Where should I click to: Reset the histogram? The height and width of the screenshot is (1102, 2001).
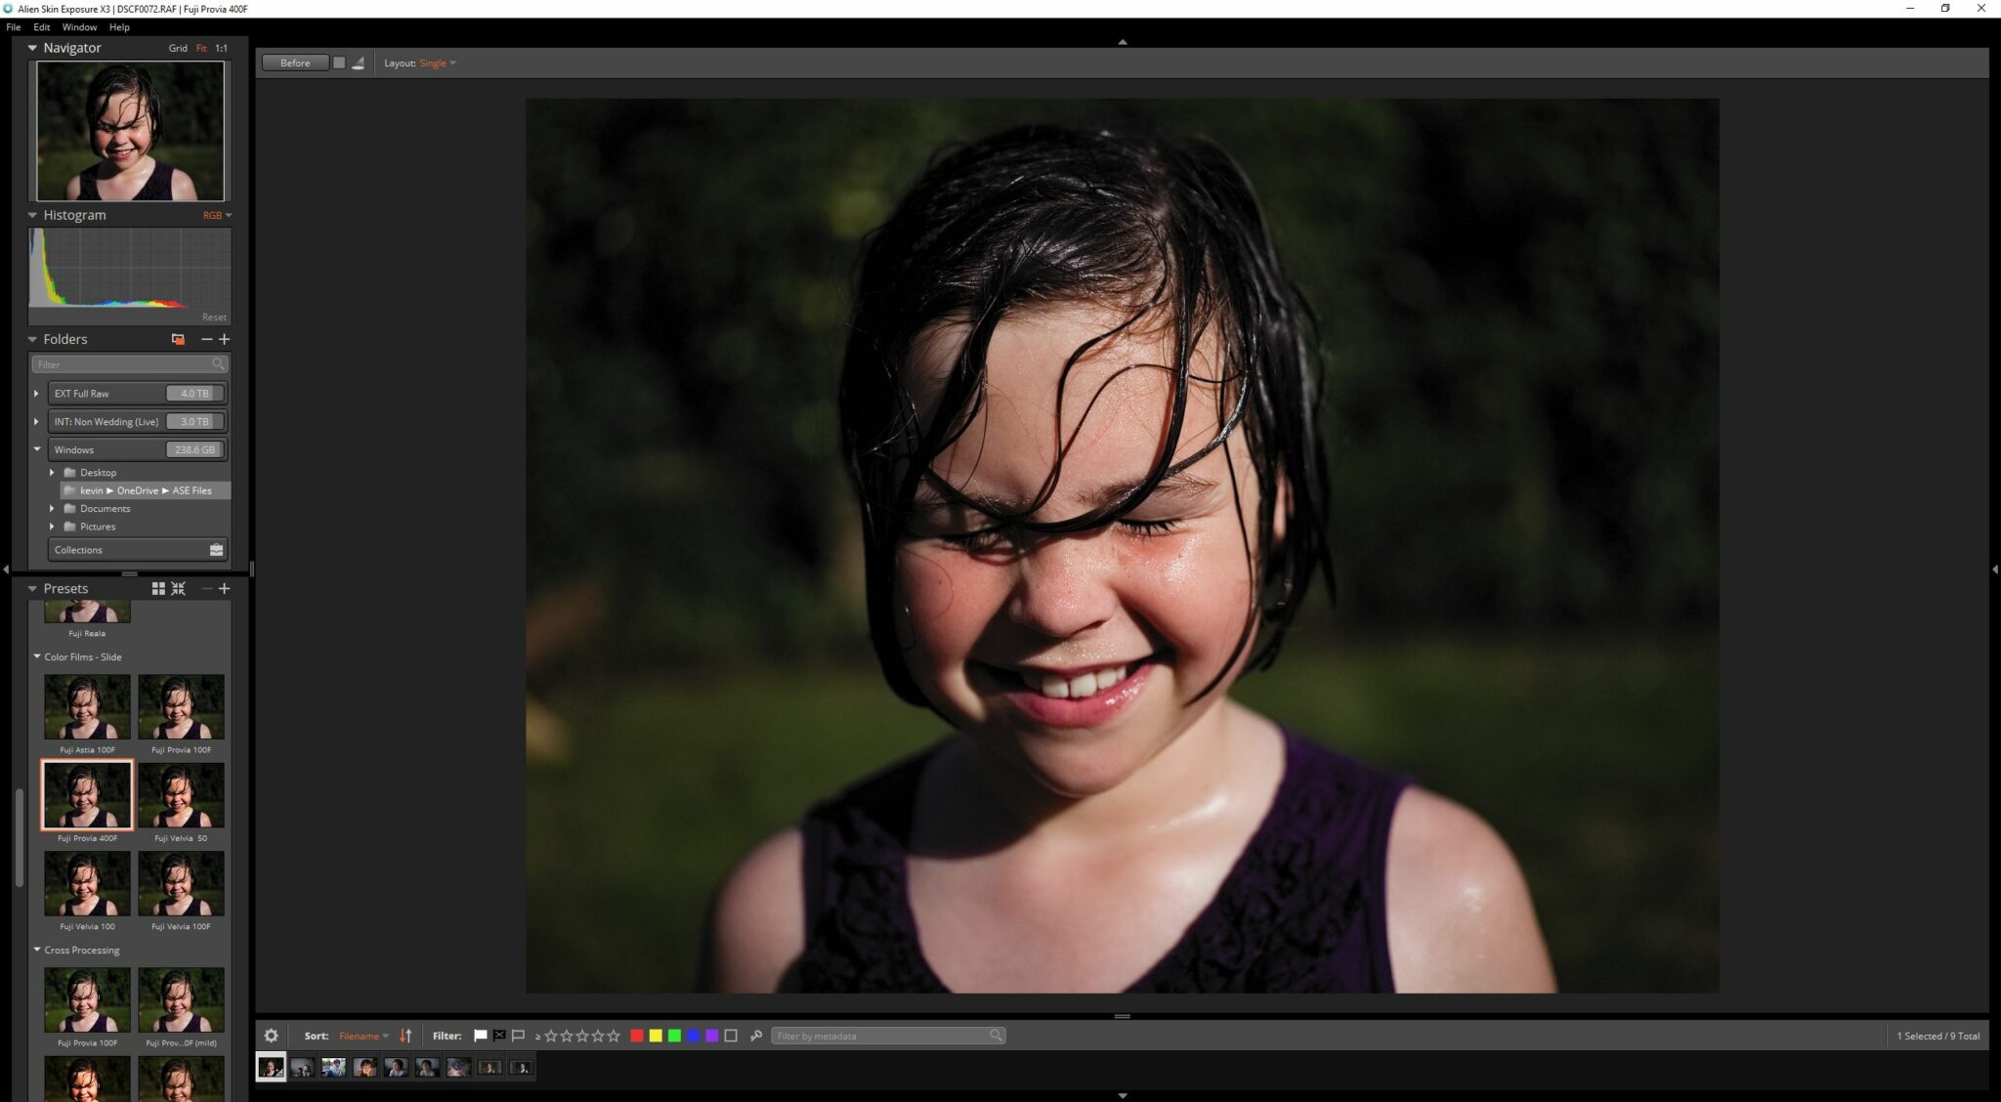tap(214, 318)
